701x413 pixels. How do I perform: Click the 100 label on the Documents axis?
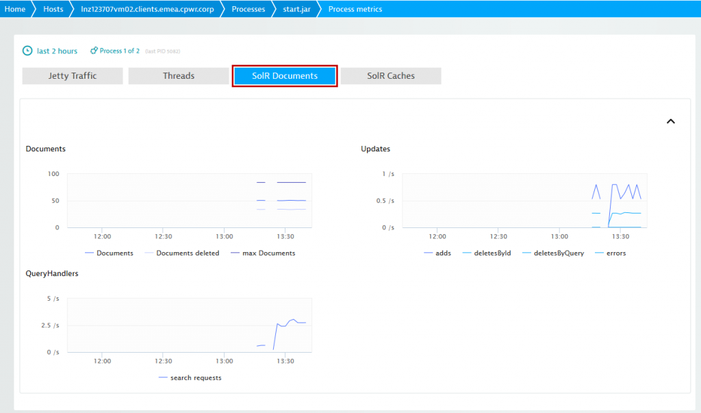point(53,173)
